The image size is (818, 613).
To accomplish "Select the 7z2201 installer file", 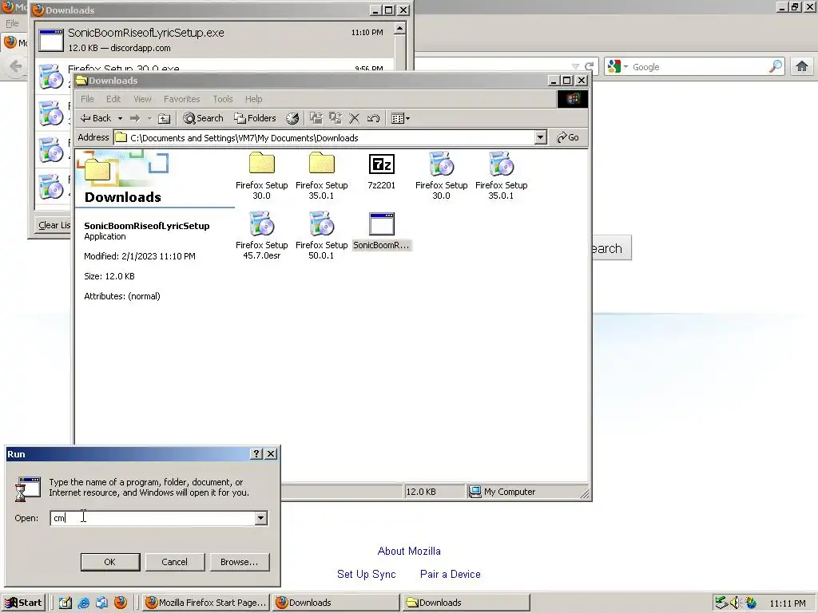I will coord(381,172).
